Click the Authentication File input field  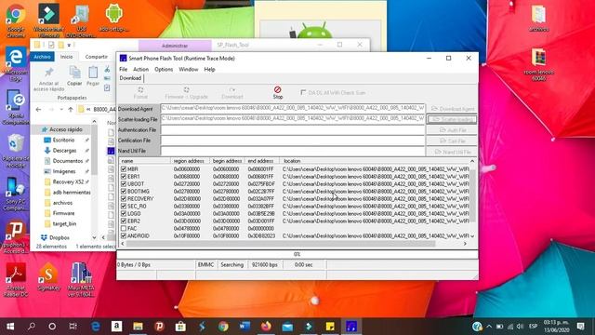[293, 130]
